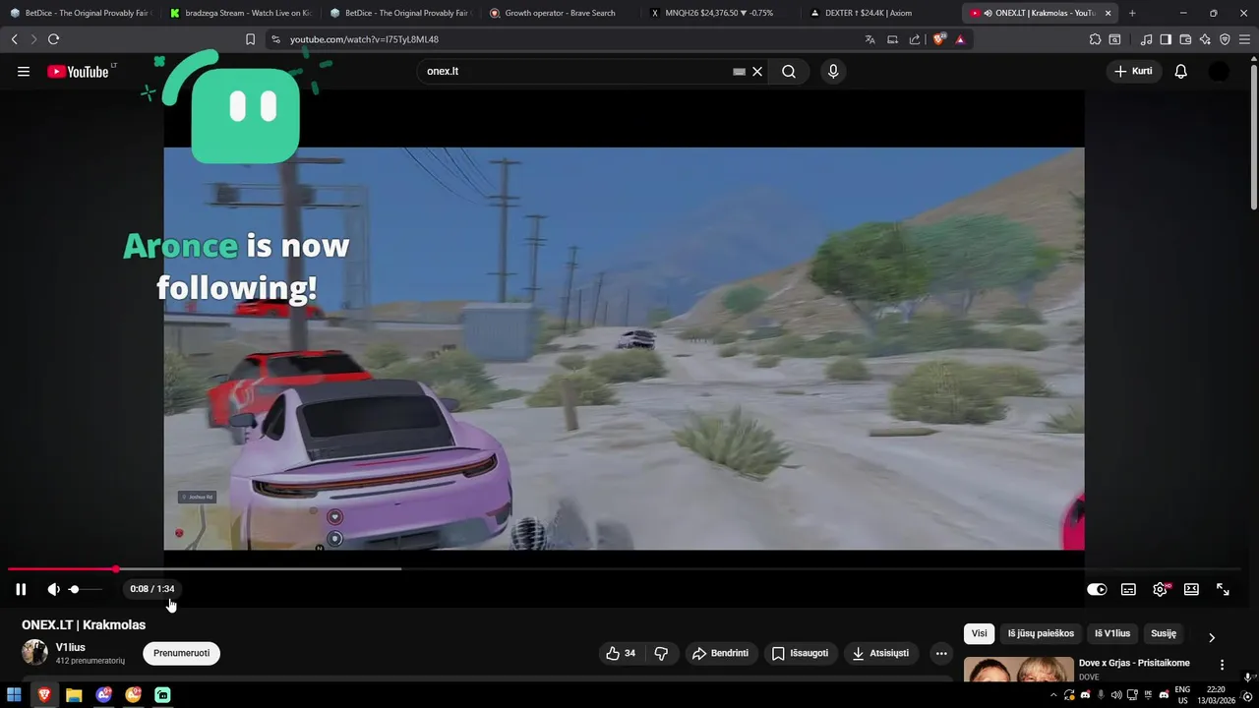This screenshot has width=1259, height=708.
Task: Open Brave Wallet icon
Action: coord(1185,39)
